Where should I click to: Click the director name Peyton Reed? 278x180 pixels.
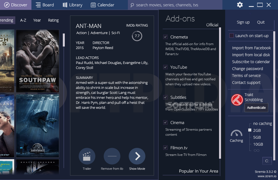pos(103,48)
